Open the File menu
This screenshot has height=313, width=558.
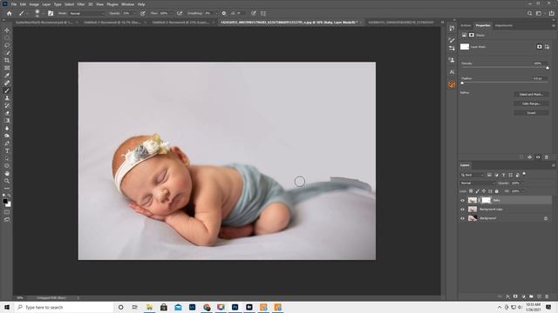[x=14, y=4]
